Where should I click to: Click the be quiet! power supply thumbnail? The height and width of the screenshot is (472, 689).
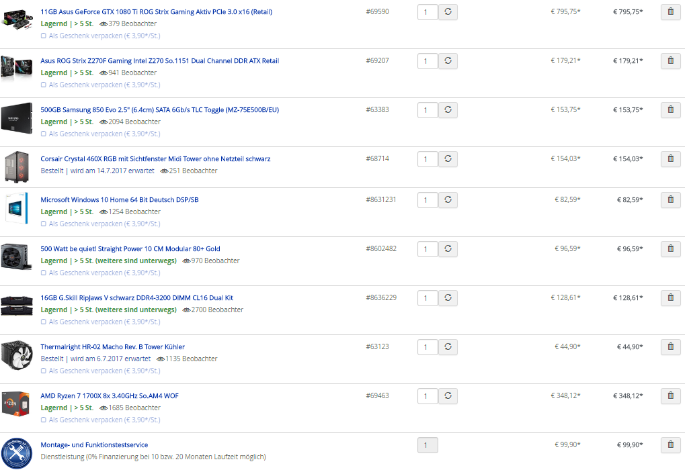17,256
